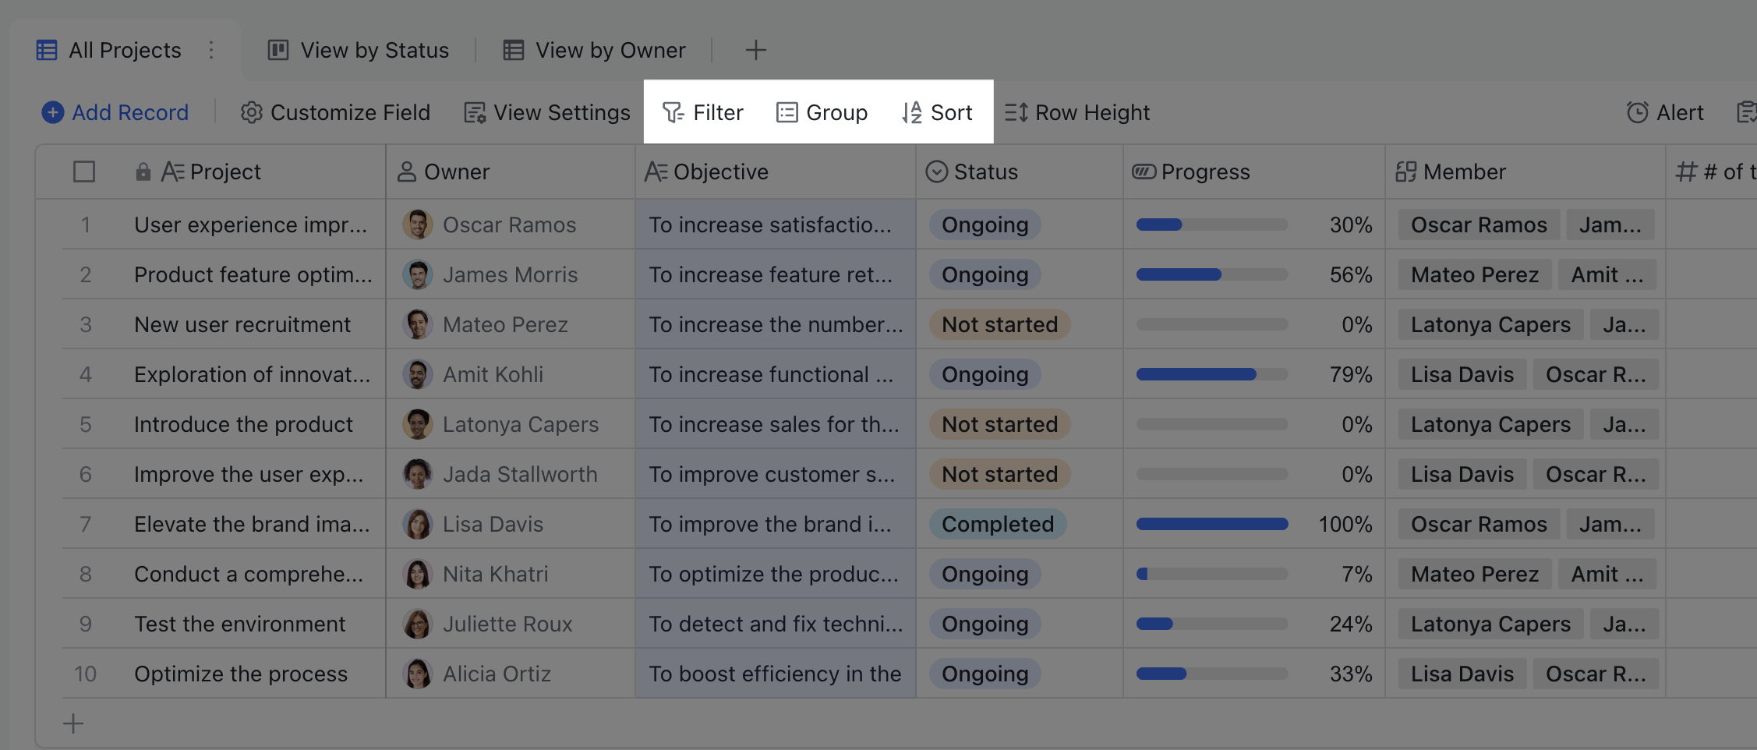
Task: Click the plus to add a new view
Action: [x=755, y=50]
